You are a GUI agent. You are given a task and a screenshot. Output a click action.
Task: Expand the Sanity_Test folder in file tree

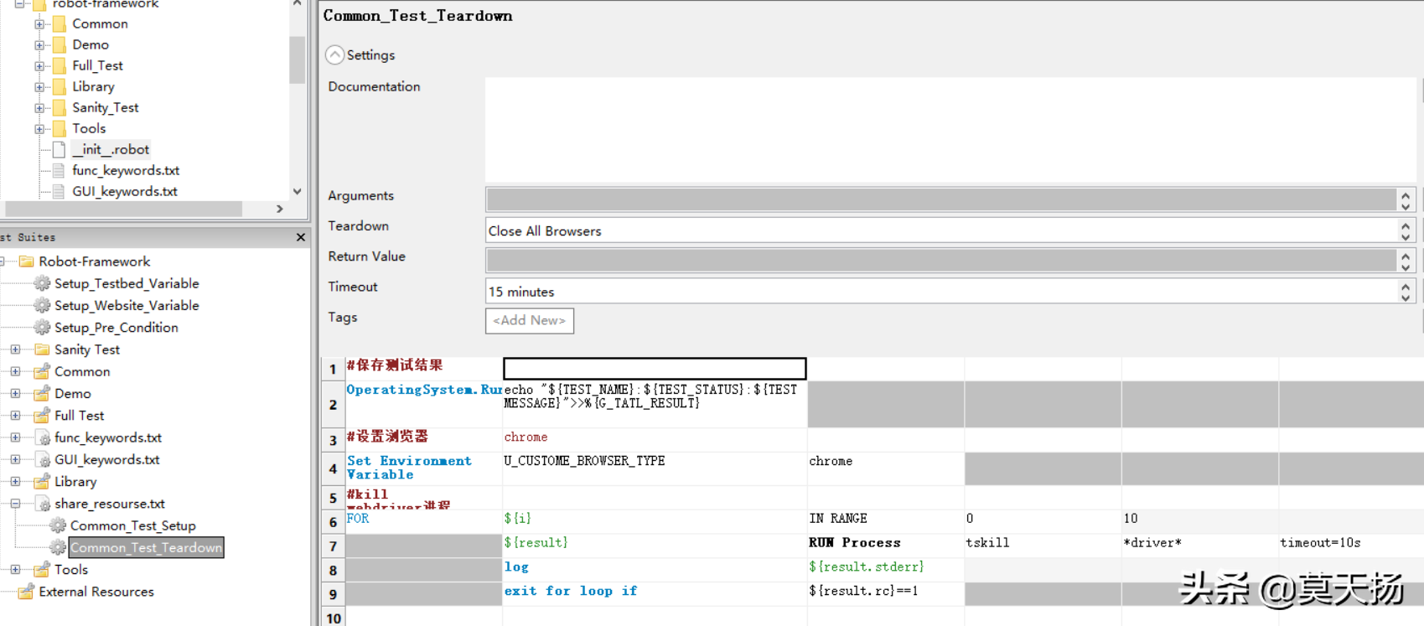(x=39, y=108)
